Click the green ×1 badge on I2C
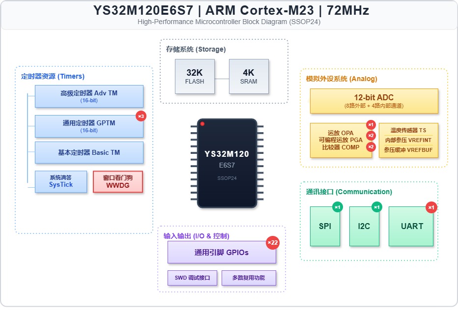458x317 pixels. pyautogui.click(x=377, y=207)
